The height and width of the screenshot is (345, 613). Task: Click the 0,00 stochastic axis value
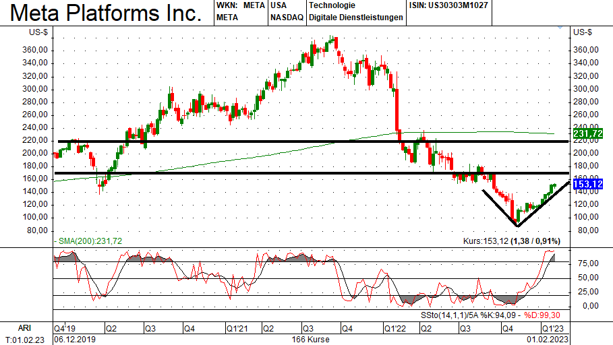coord(590,306)
